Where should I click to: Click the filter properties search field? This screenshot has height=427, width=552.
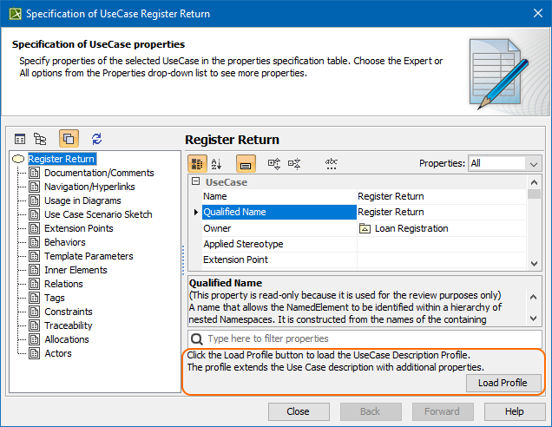369,338
